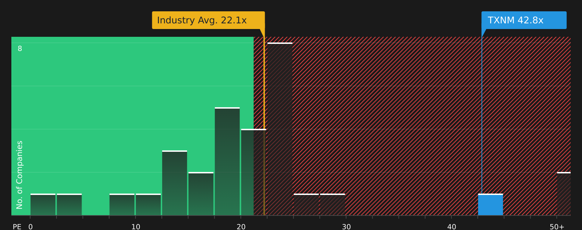Select the blue TXNM histogram bar
The width and height of the screenshot is (582, 230).
point(490,205)
